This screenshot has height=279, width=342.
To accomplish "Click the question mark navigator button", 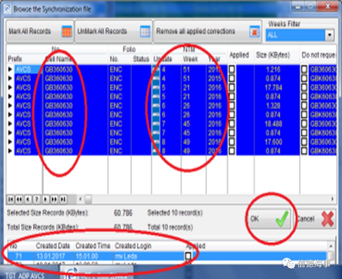I will [37, 199].
